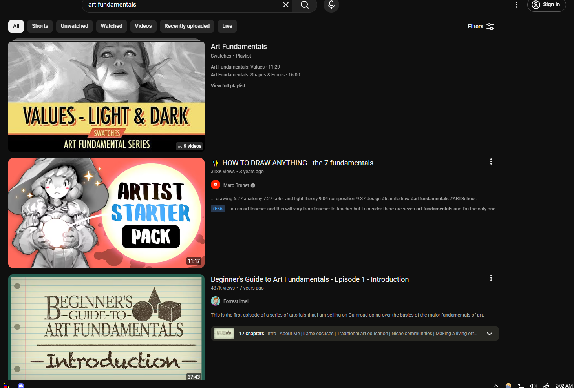Toggle the Recently uploaded filter chip
The width and height of the screenshot is (574, 388).
tap(187, 26)
